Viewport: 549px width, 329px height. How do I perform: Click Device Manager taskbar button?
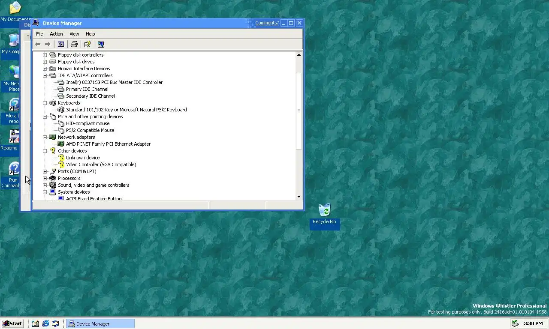coord(100,323)
